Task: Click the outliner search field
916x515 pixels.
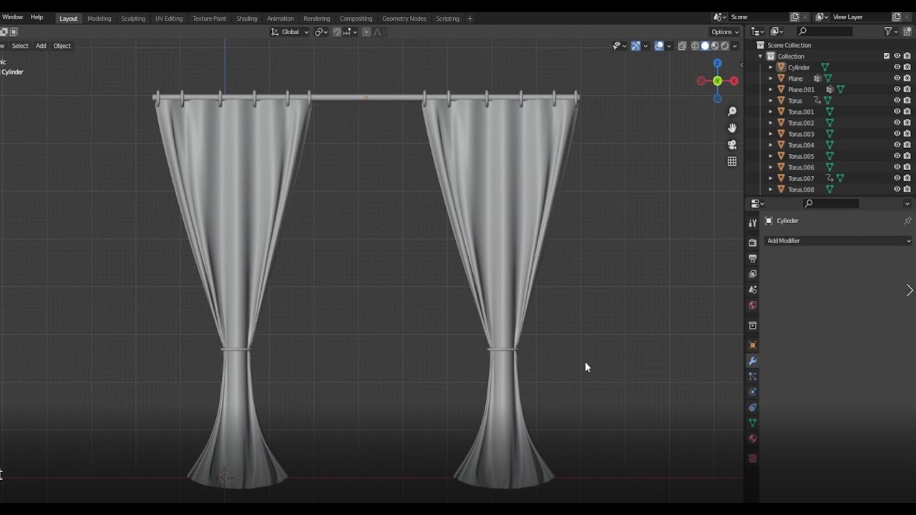Action: coord(824,31)
